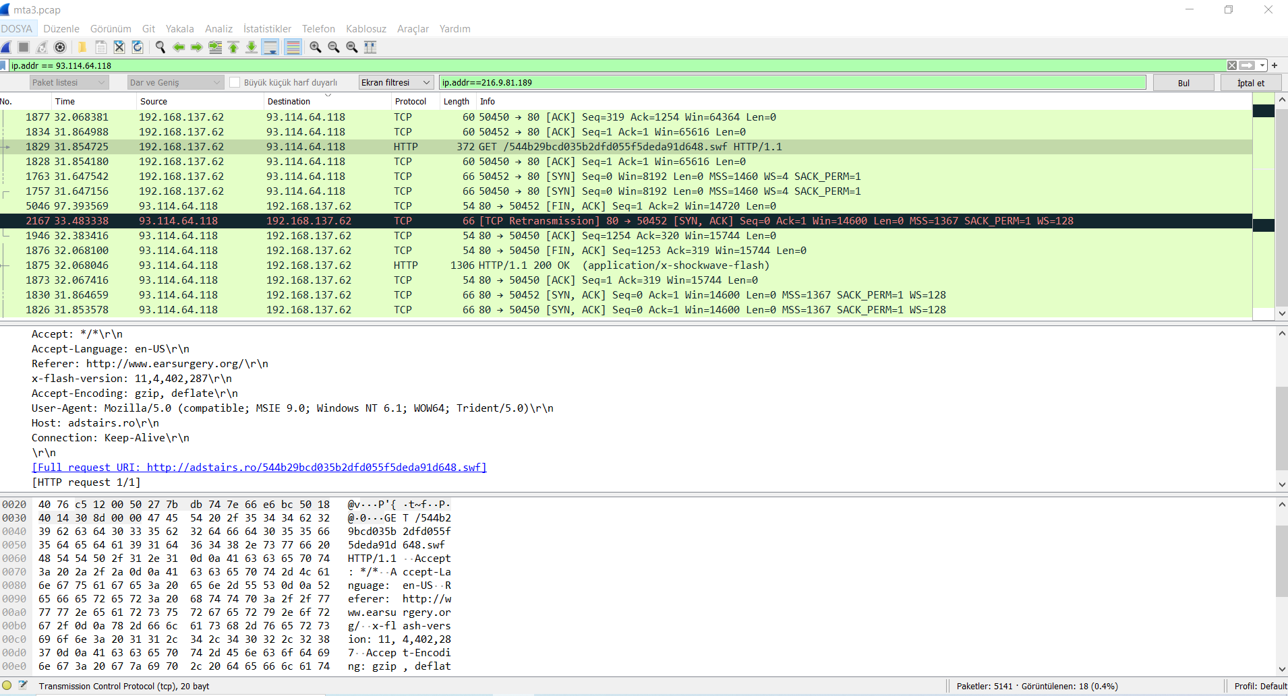
Task: Save the capture file icon
Action: [100, 47]
